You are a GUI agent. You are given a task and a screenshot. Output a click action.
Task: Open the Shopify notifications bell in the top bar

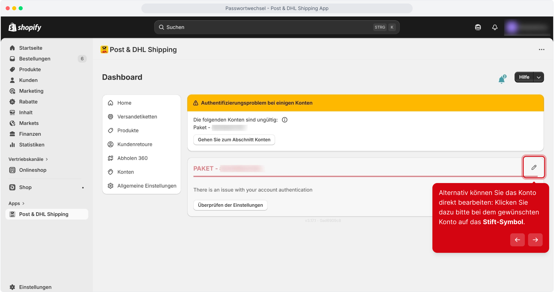tap(495, 27)
